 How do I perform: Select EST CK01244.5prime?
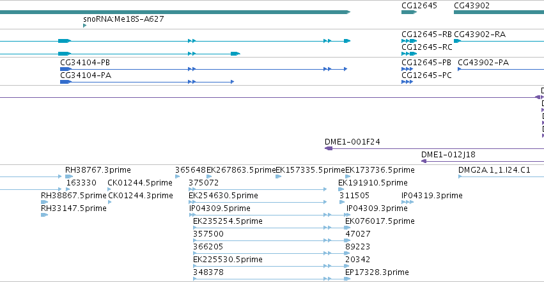click(x=140, y=183)
